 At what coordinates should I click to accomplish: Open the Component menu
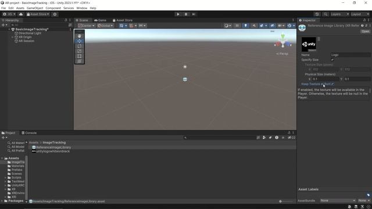(x=53, y=8)
